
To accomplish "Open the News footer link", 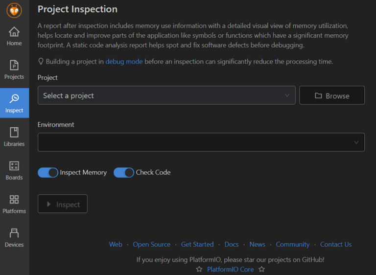I will click(x=258, y=244).
